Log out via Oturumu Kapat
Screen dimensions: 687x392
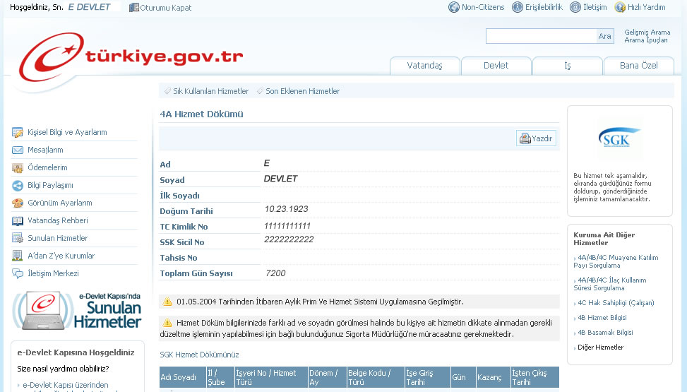point(160,8)
